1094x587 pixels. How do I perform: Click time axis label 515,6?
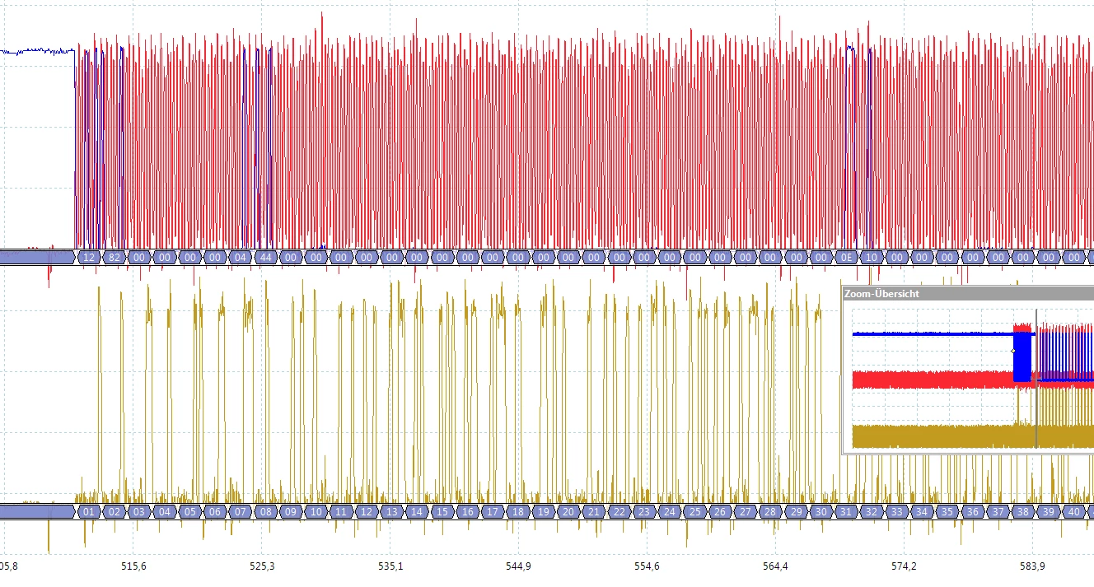[x=133, y=566]
